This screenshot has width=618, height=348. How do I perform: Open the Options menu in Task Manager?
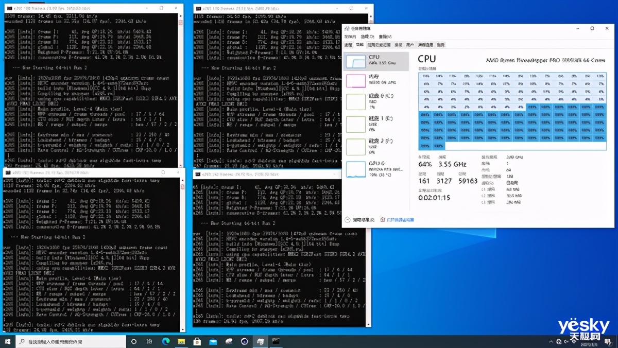(367, 37)
